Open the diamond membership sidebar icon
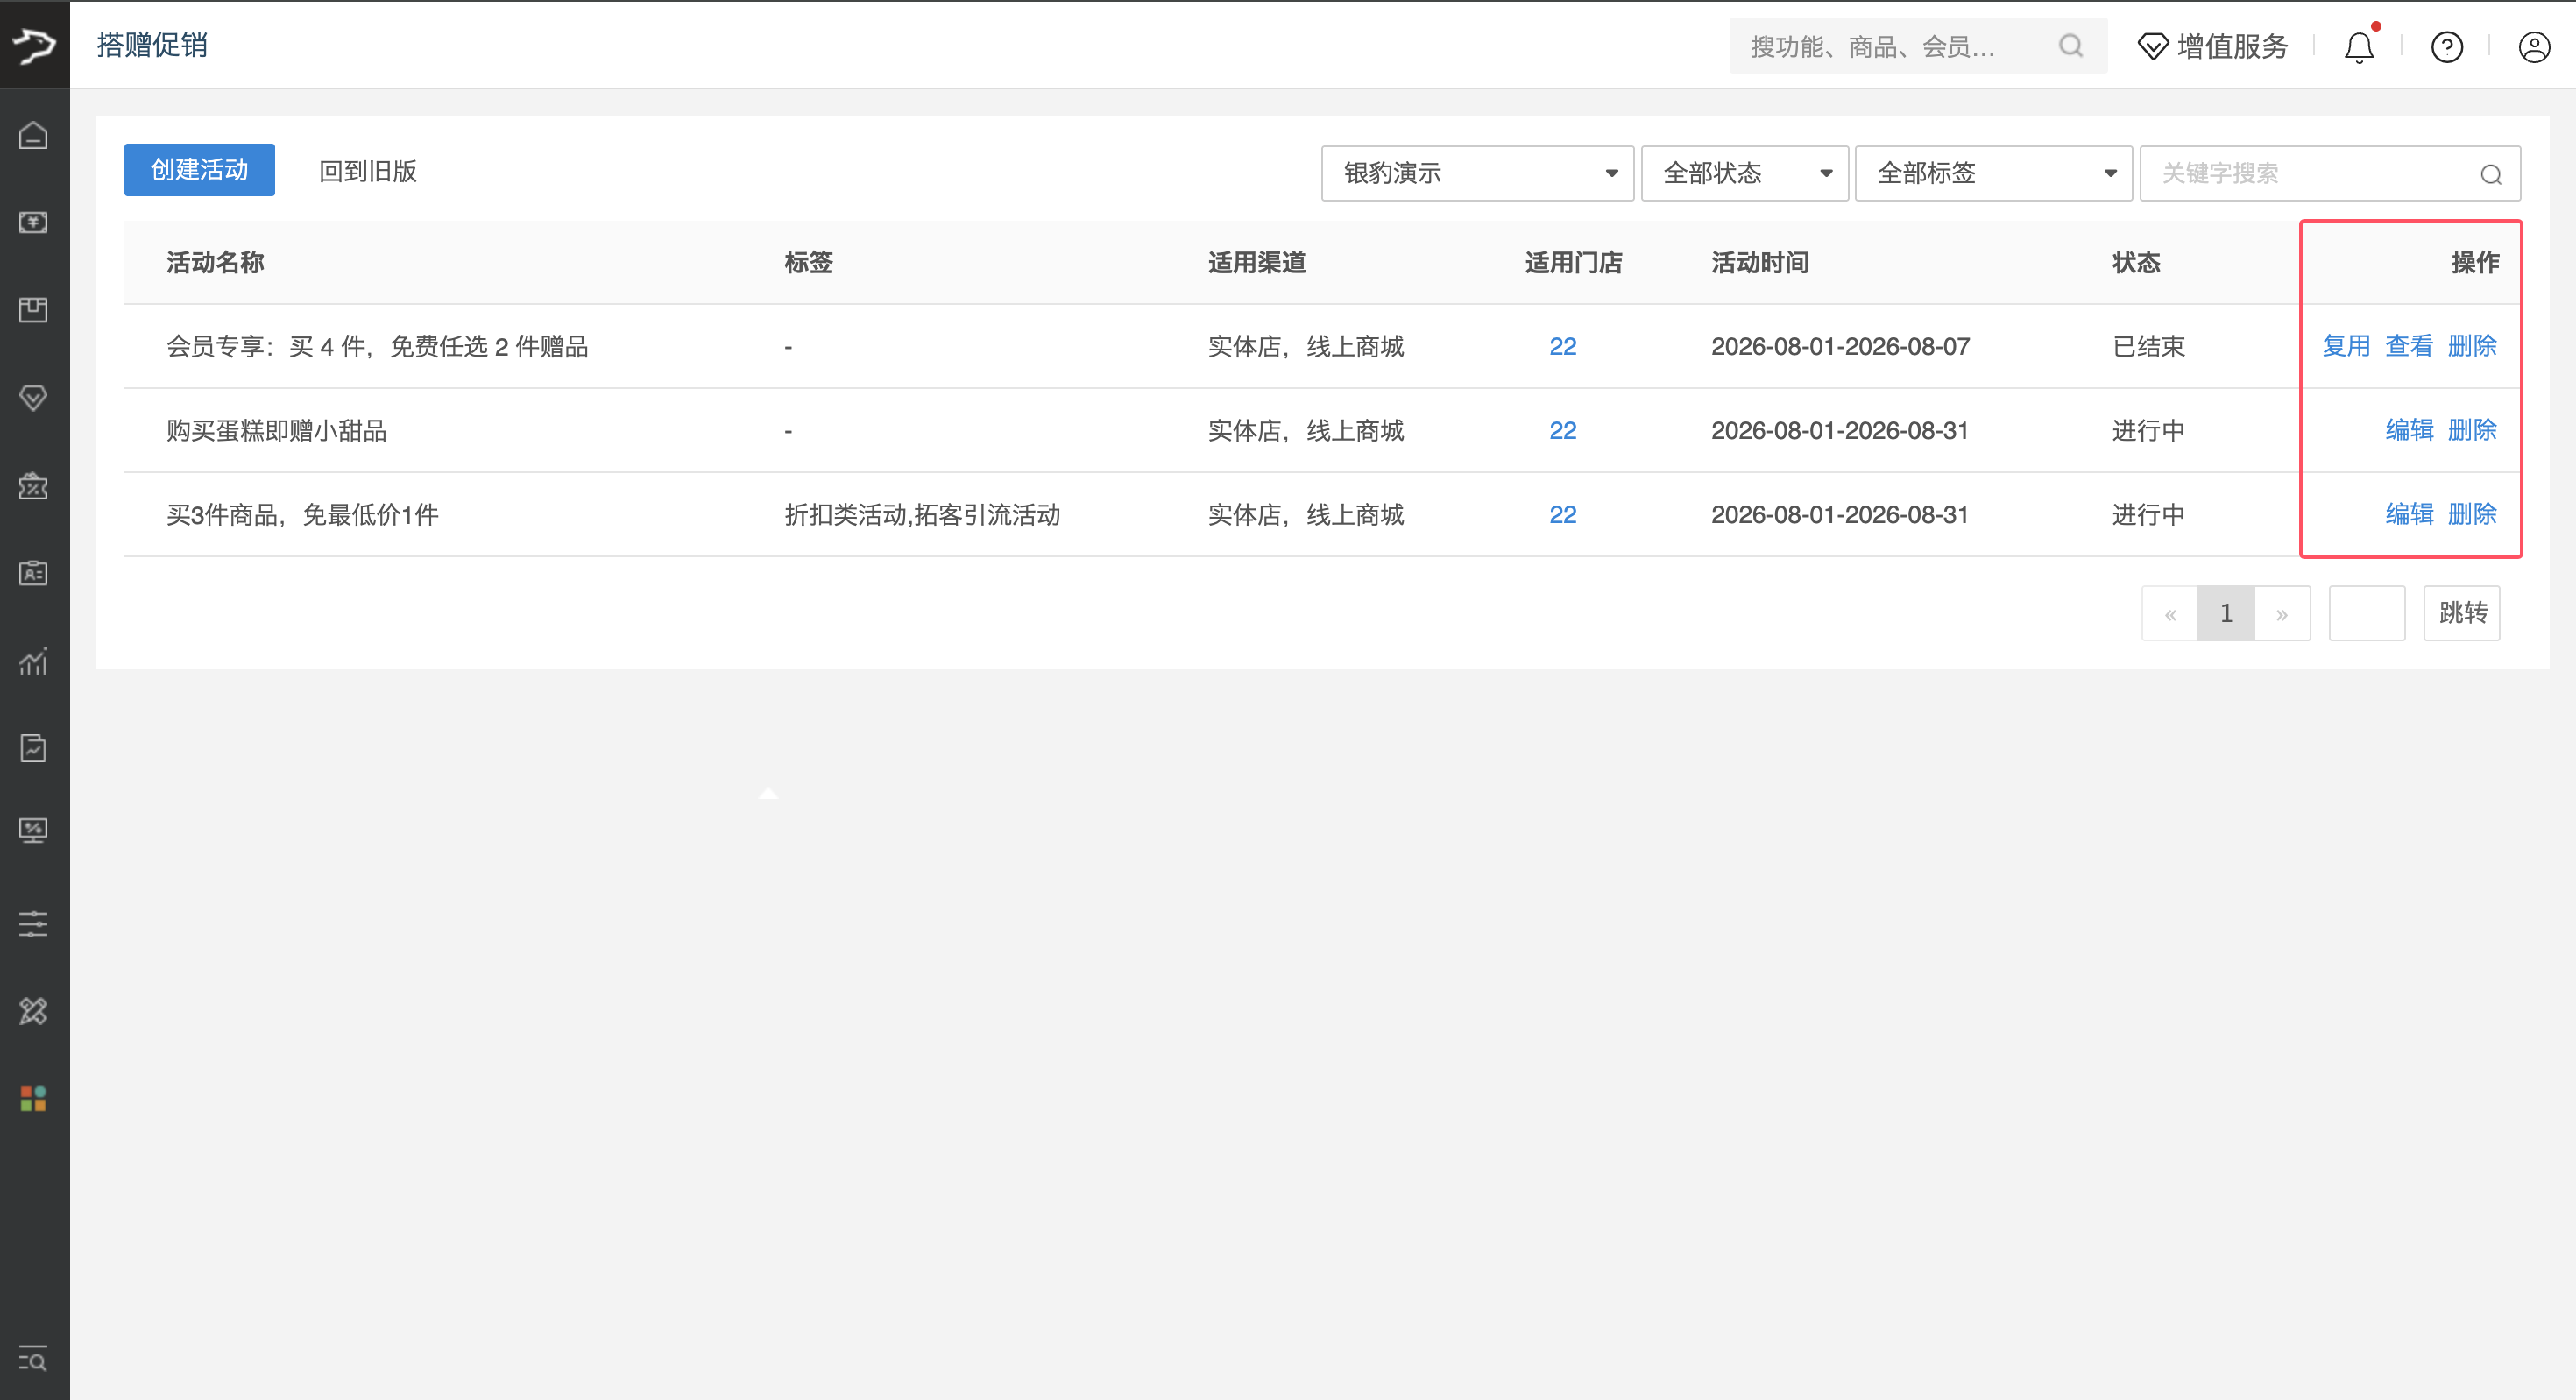This screenshot has width=2576, height=1400. click(x=34, y=398)
